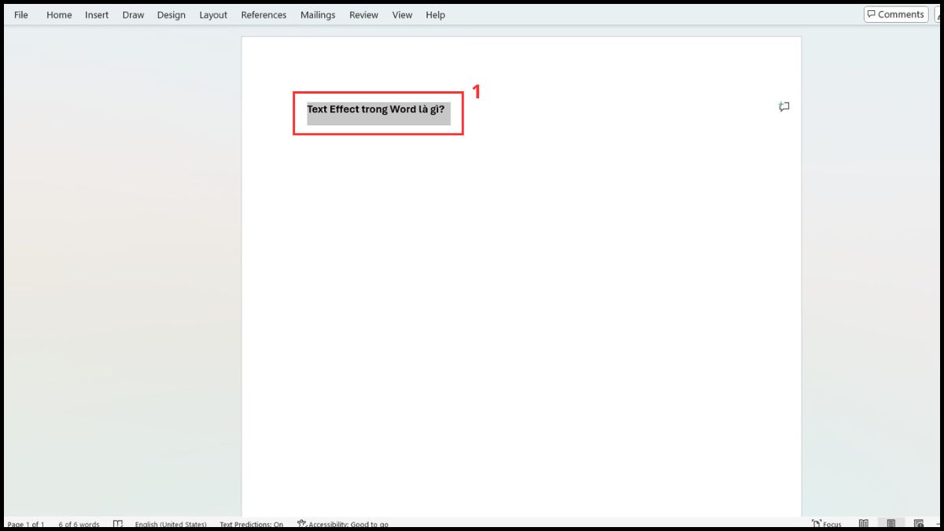Open the File menu tab
Image resolution: width=944 pixels, height=531 pixels.
(x=21, y=15)
